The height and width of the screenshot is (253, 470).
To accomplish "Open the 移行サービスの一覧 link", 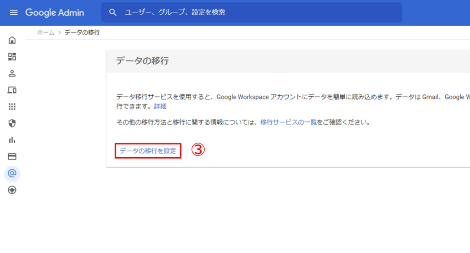I will tap(288, 122).
